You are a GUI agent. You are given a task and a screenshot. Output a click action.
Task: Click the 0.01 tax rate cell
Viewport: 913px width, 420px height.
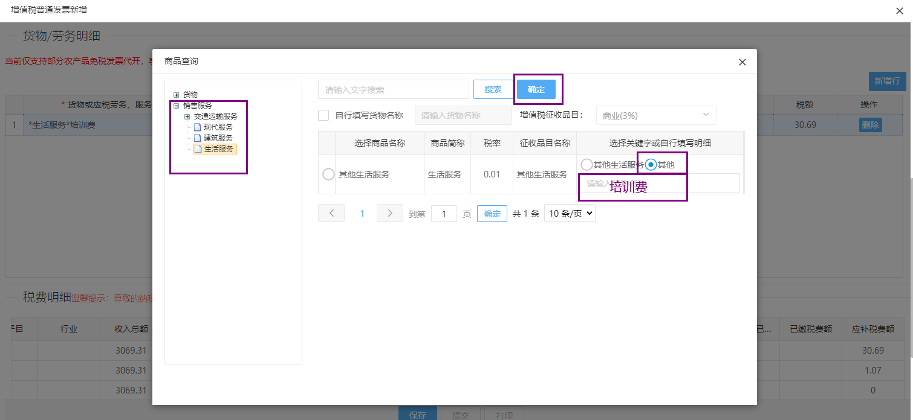(x=492, y=174)
